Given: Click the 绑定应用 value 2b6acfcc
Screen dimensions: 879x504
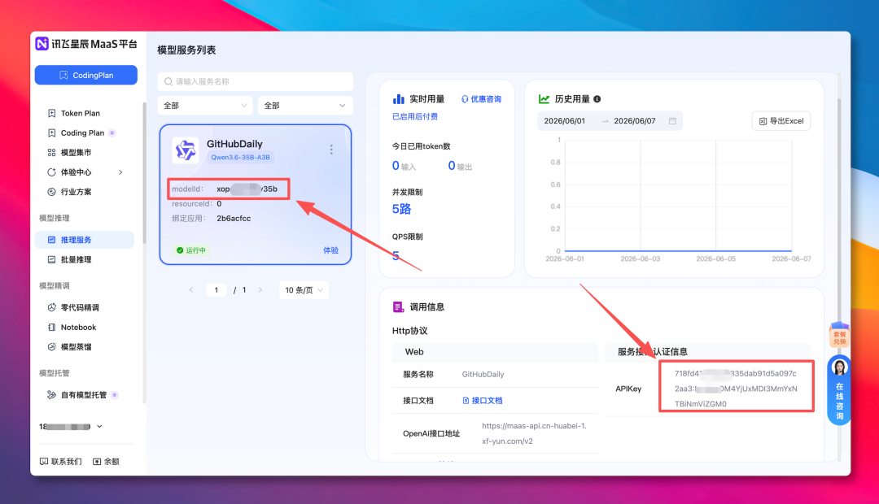Looking at the screenshot, I should [x=234, y=219].
